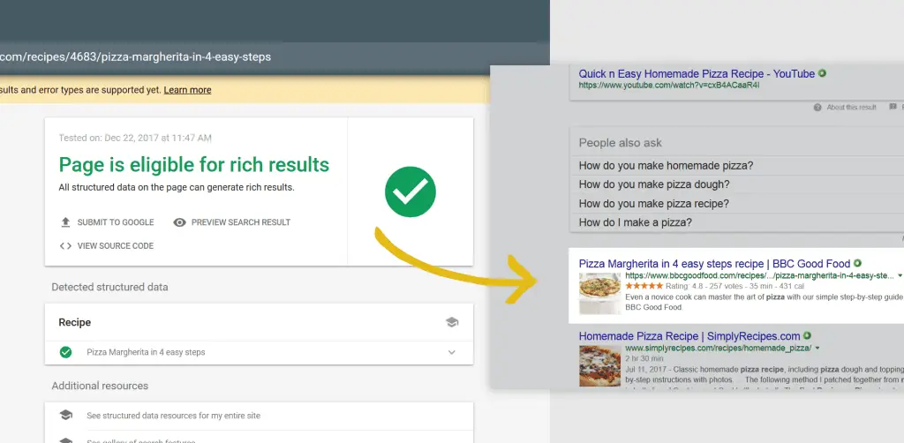Click the 'Detected structured data' label
The height and width of the screenshot is (443, 904).
pos(109,287)
